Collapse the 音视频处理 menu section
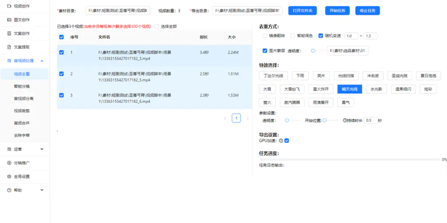 (x=42, y=61)
